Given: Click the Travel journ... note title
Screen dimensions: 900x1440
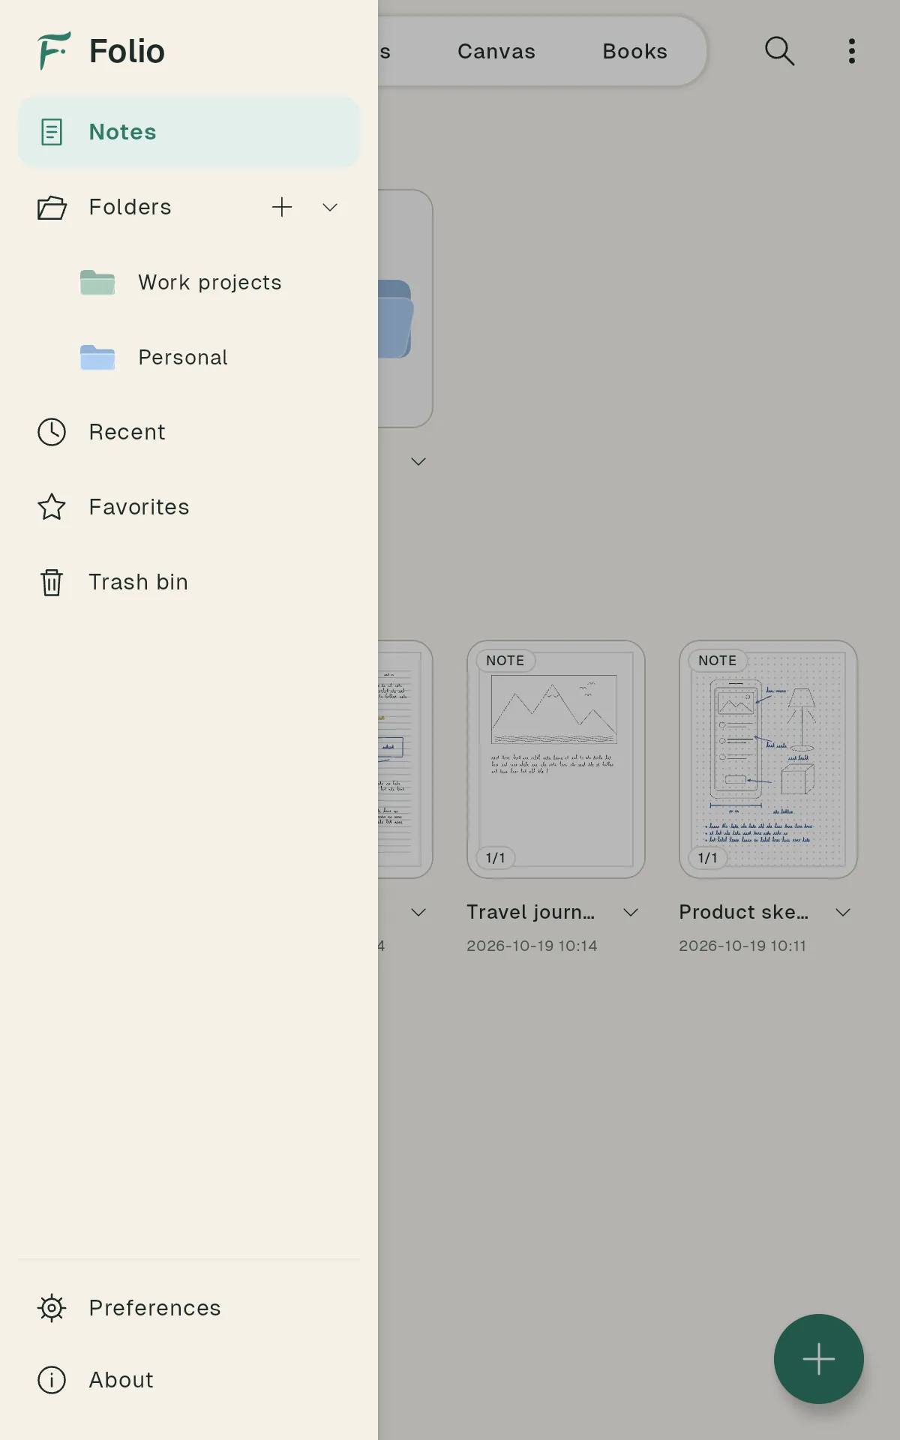Looking at the screenshot, I should pyautogui.click(x=531, y=912).
